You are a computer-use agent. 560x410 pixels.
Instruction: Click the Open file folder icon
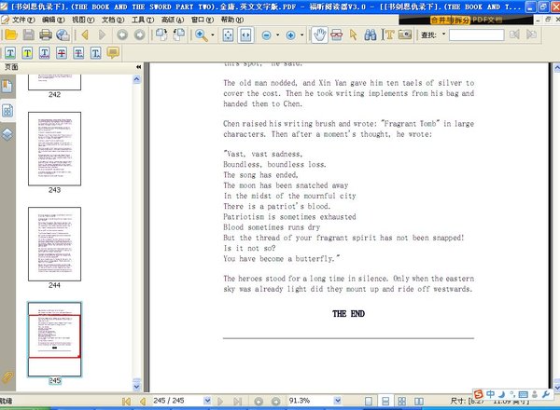[x=10, y=34]
